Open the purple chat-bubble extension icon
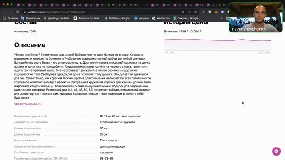This screenshot has height=160, width=285. point(223,12)
